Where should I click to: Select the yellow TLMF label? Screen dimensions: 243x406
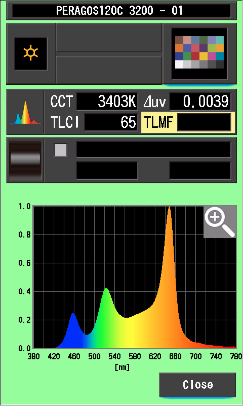pos(159,122)
